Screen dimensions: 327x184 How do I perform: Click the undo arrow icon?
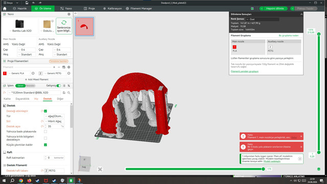[33, 3]
